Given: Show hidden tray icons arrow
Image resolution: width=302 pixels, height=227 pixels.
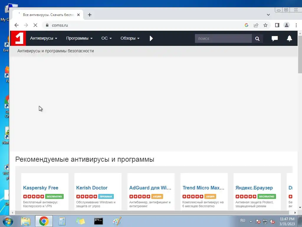Looking at the screenshot, I should (x=251, y=221).
